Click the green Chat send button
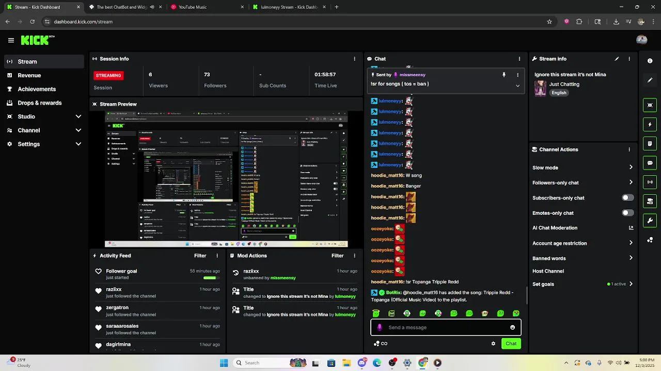This screenshot has height=371, width=661. pyautogui.click(x=511, y=344)
